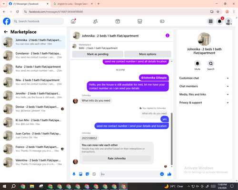Open the Constance conversation
This screenshot has width=238, height=190.
tap(33, 56)
